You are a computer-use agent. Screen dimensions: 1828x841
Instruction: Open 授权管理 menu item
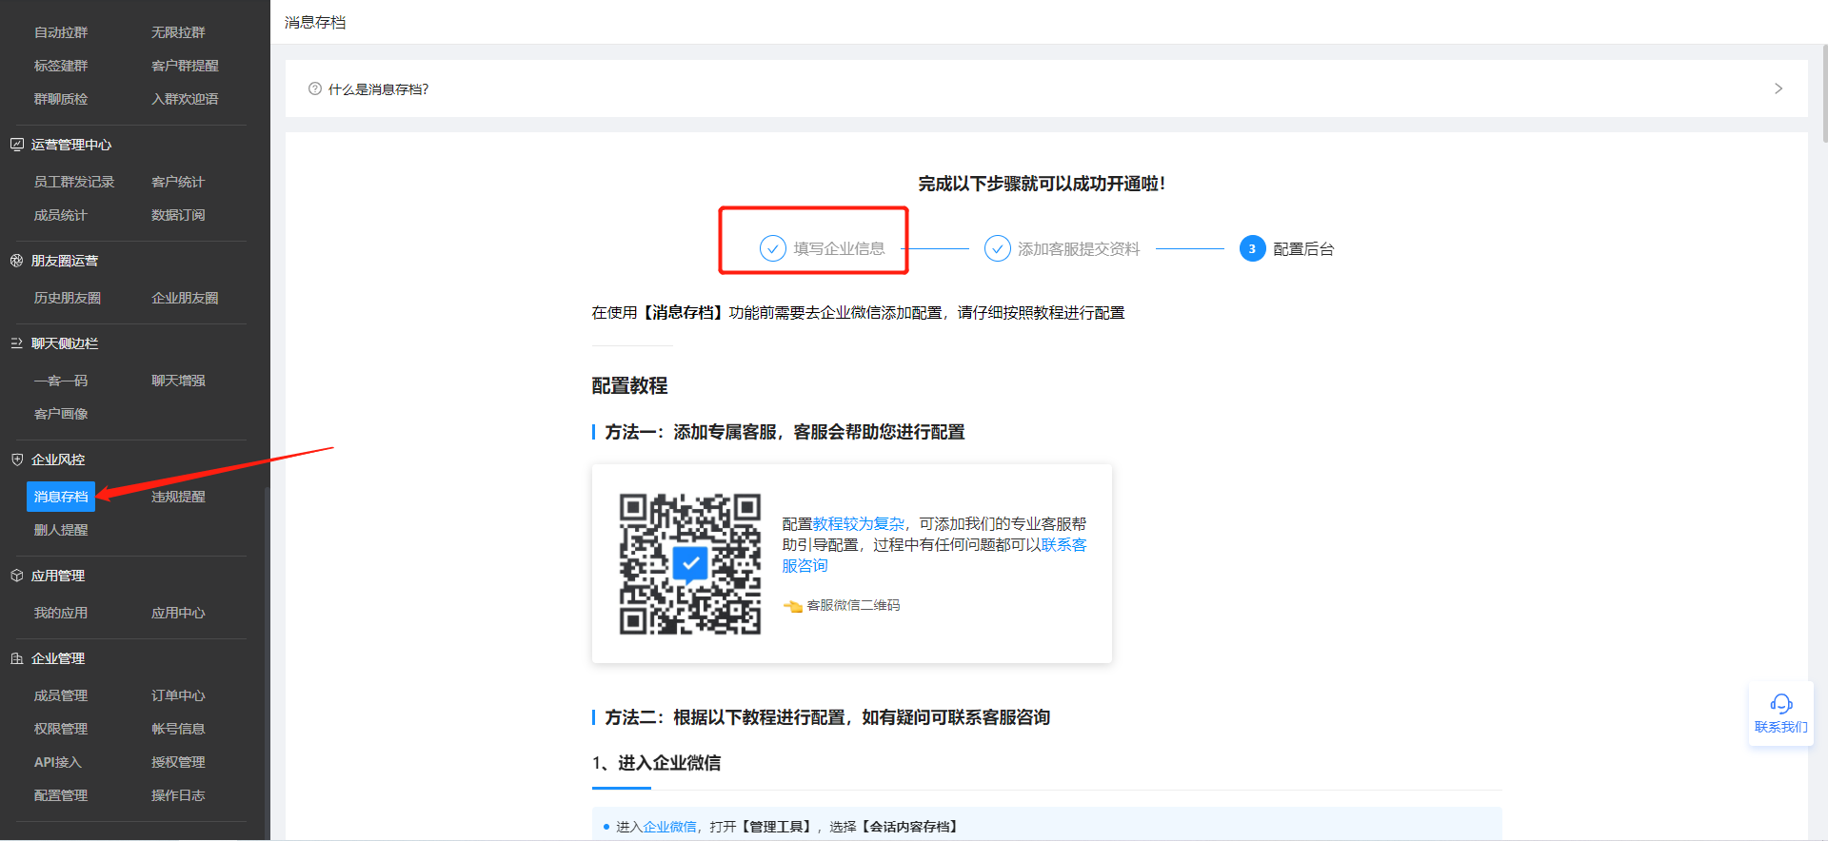pyautogui.click(x=178, y=762)
